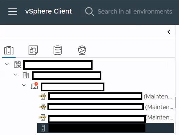The image size is (179, 135).
Task: Click the vSphere Client title
Action: coord(48,12)
